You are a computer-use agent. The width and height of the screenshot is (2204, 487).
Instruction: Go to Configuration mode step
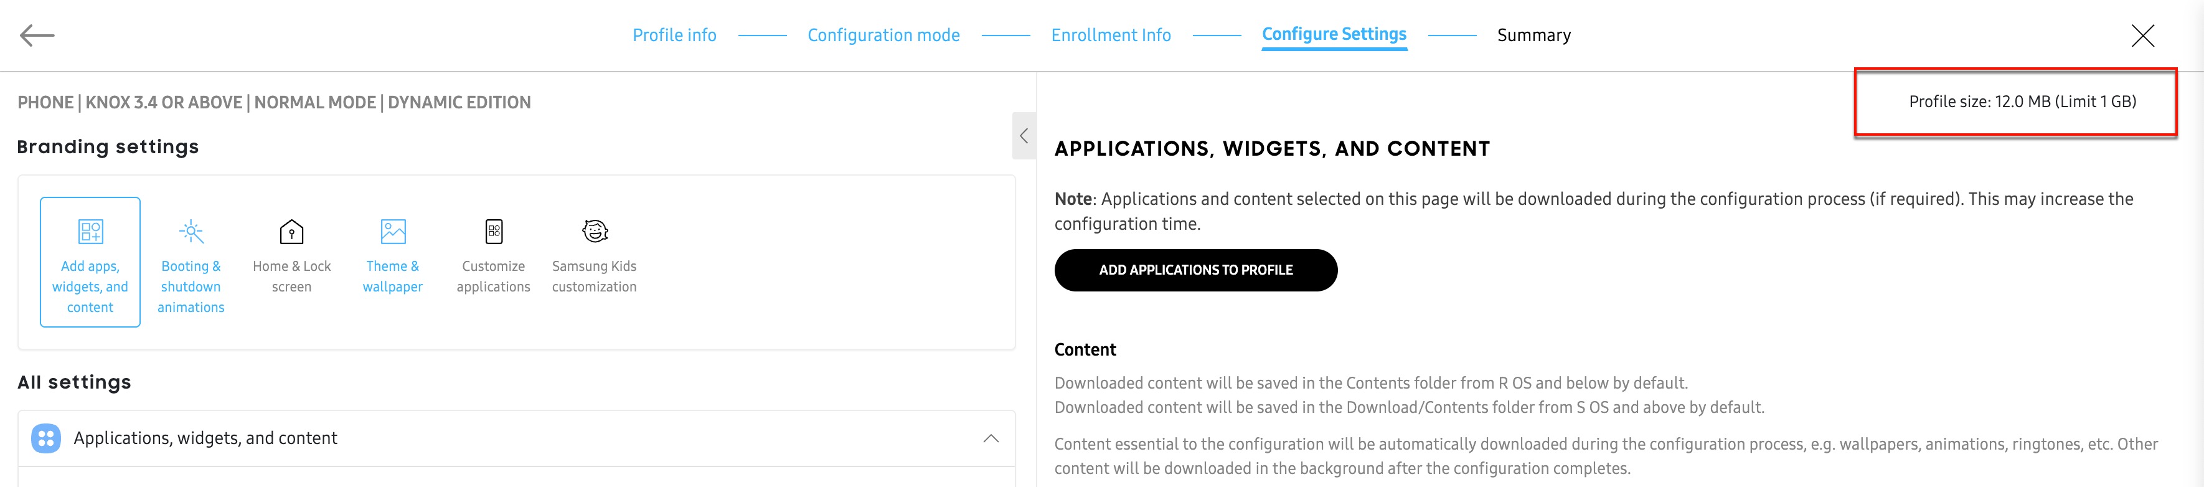[883, 35]
